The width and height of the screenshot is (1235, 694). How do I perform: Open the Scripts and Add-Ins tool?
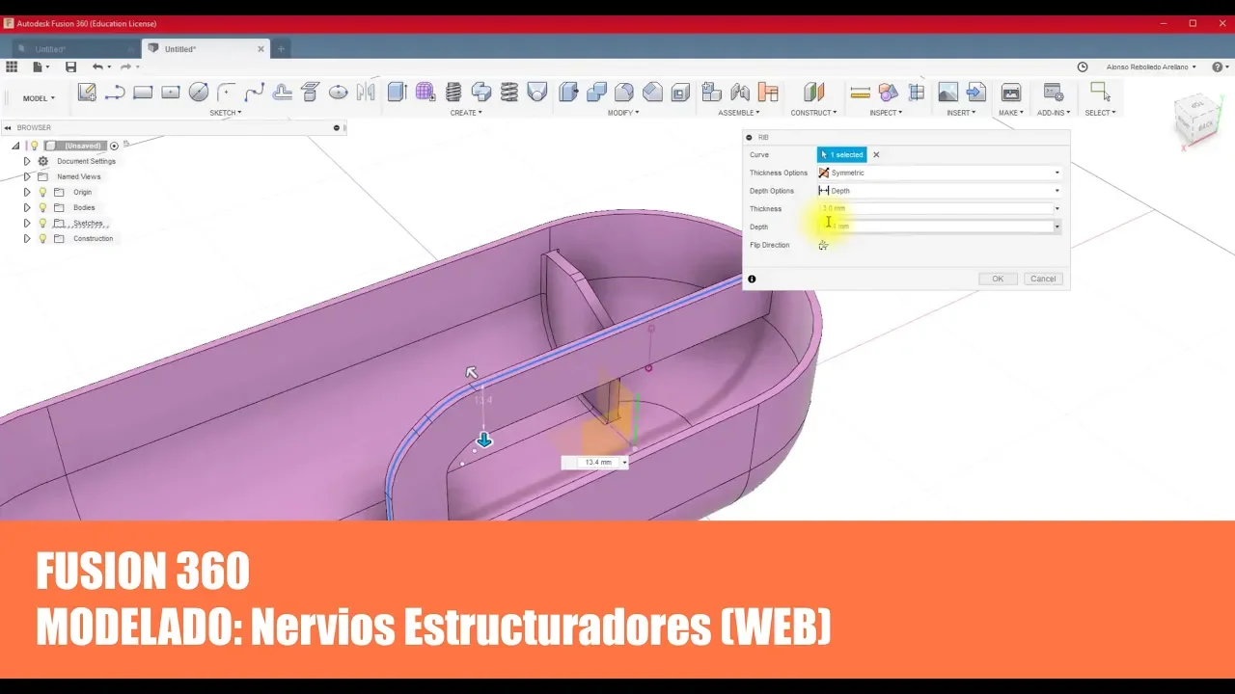tap(1054, 93)
